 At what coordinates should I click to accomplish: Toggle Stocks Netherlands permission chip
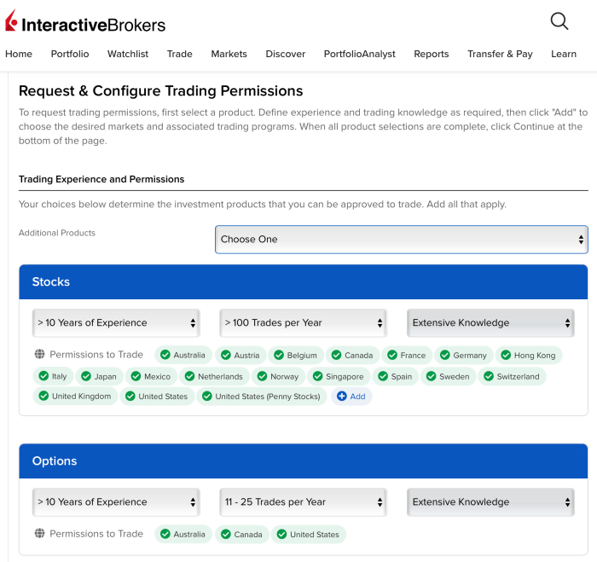point(214,377)
